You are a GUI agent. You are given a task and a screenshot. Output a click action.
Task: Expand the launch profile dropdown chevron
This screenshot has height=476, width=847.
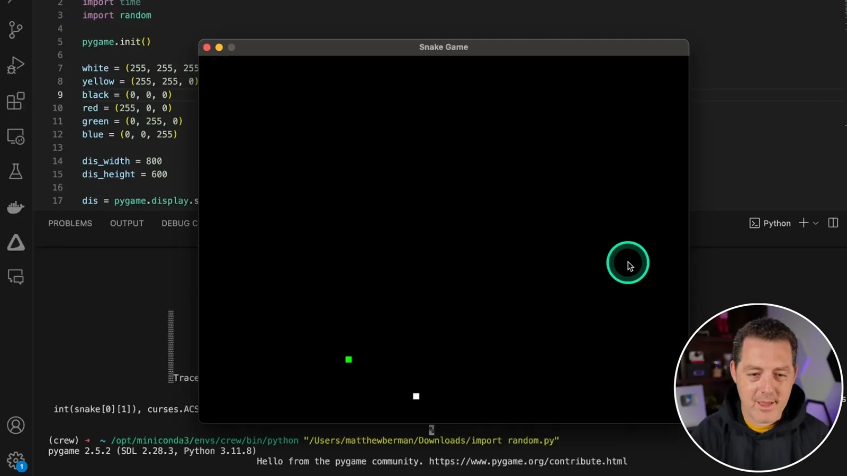(816, 223)
